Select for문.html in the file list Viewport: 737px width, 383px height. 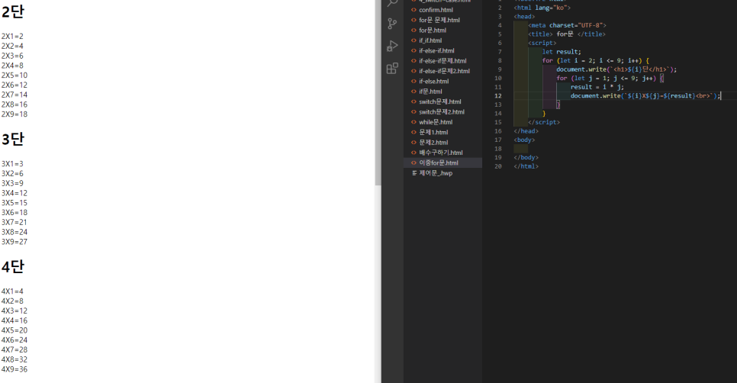[x=433, y=30]
